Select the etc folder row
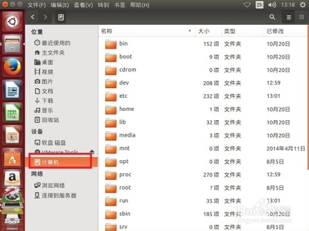Screen dimensions: 309x231 (x=203, y=96)
